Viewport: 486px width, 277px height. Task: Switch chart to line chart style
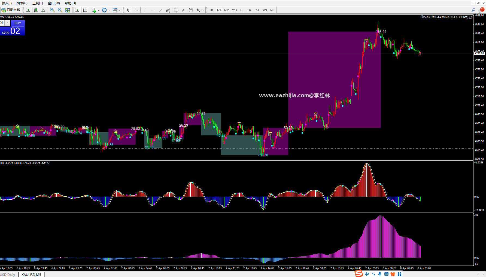point(43,10)
